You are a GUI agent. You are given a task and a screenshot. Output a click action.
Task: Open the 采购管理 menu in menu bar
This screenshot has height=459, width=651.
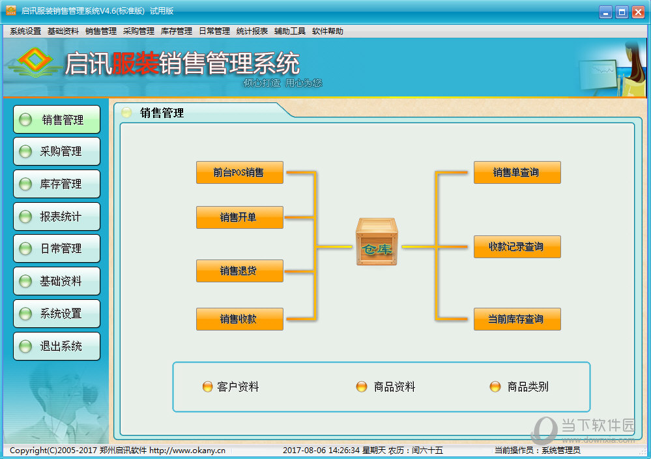(x=139, y=31)
